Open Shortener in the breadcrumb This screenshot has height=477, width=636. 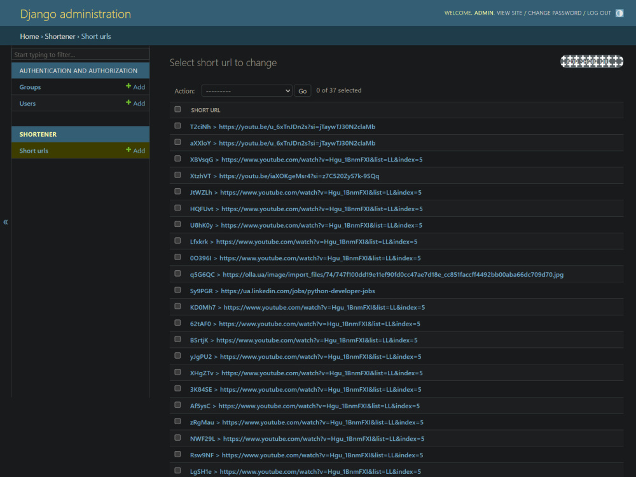coord(60,36)
